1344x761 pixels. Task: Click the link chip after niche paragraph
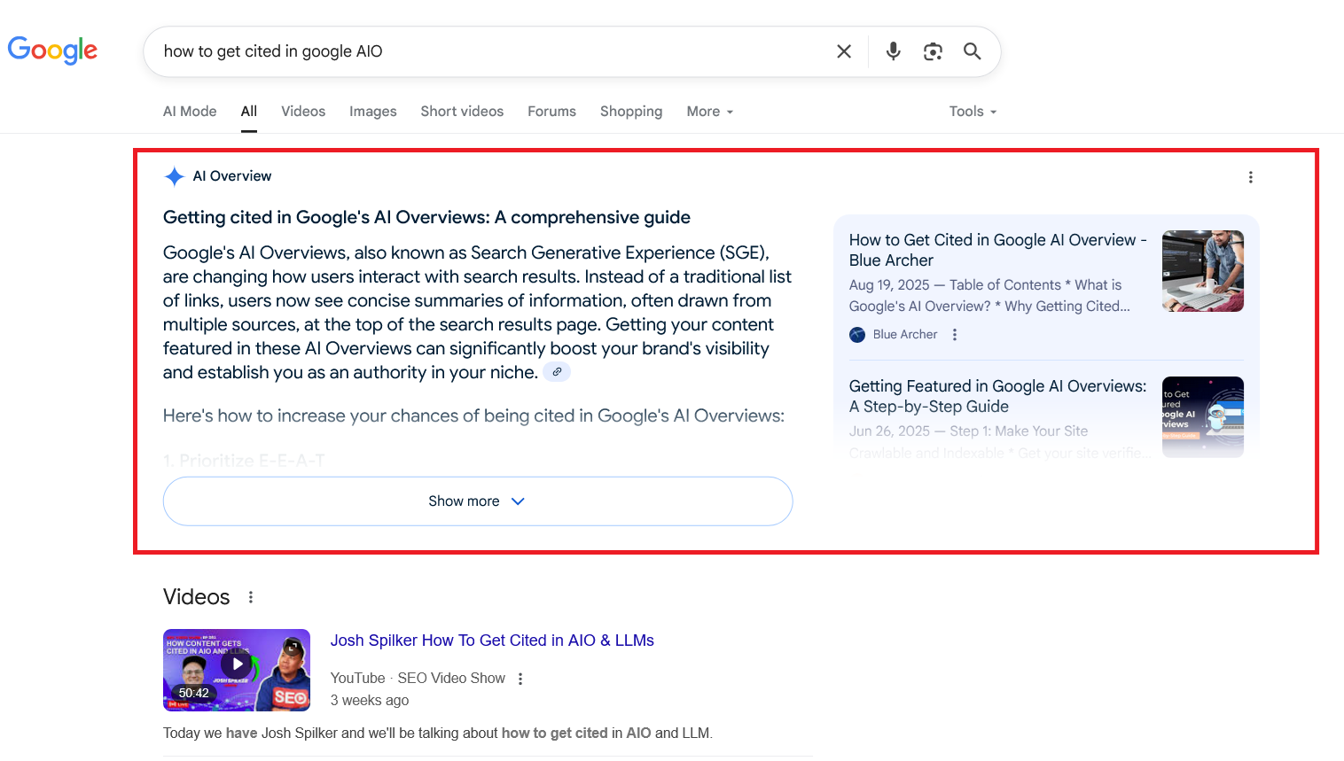click(557, 372)
